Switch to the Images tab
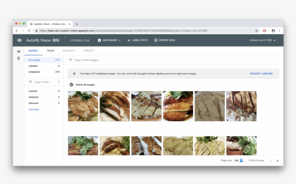Viewport: 296px width, 184px height. [x=33, y=51]
